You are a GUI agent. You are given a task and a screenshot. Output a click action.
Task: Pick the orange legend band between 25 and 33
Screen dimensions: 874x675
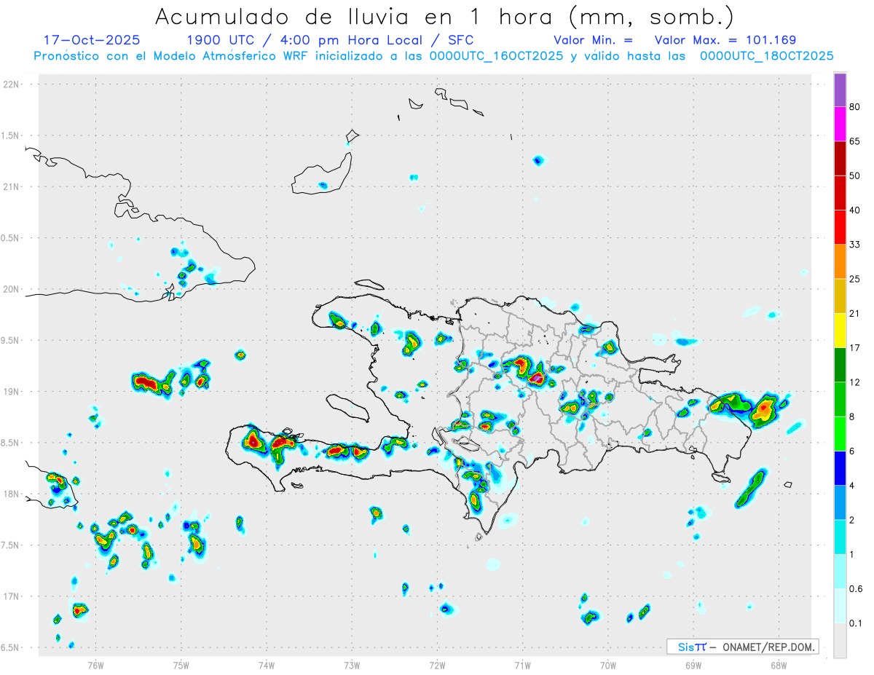pos(840,261)
